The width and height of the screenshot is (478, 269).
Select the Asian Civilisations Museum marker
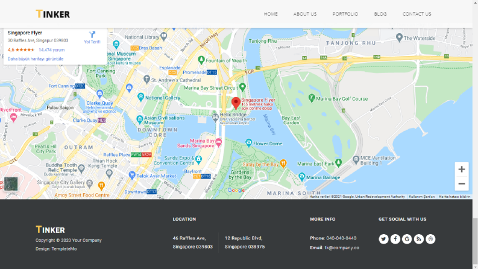point(140,119)
